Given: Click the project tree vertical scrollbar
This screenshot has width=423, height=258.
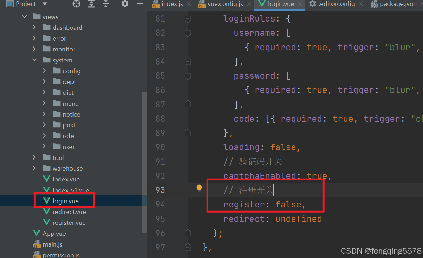Looking at the screenshot, I should pyautogui.click(x=144, y=162).
